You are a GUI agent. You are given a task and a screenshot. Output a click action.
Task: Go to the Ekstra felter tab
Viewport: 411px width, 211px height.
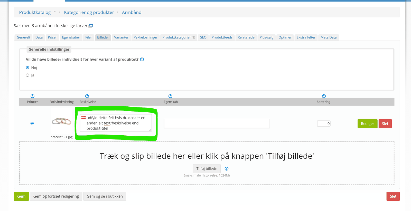coord(306,37)
